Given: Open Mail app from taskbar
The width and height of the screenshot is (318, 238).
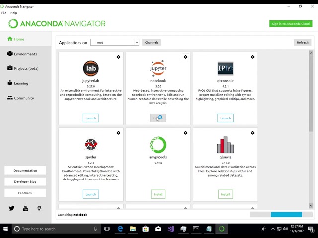Looking at the screenshot, I should coord(158,229).
